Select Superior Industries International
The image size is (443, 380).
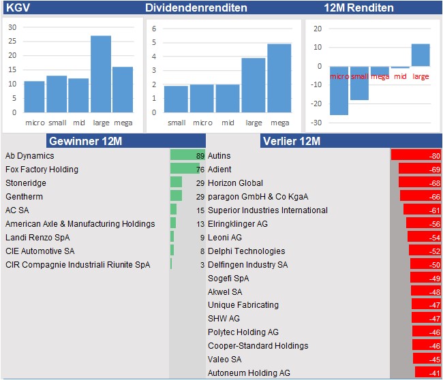pyautogui.click(x=324, y=210)
